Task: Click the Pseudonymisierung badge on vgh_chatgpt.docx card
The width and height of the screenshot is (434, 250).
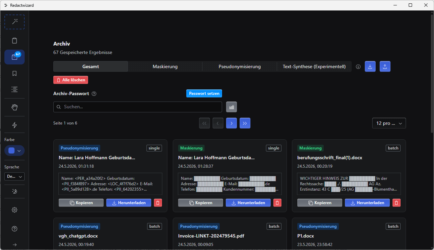Action: 79,226
